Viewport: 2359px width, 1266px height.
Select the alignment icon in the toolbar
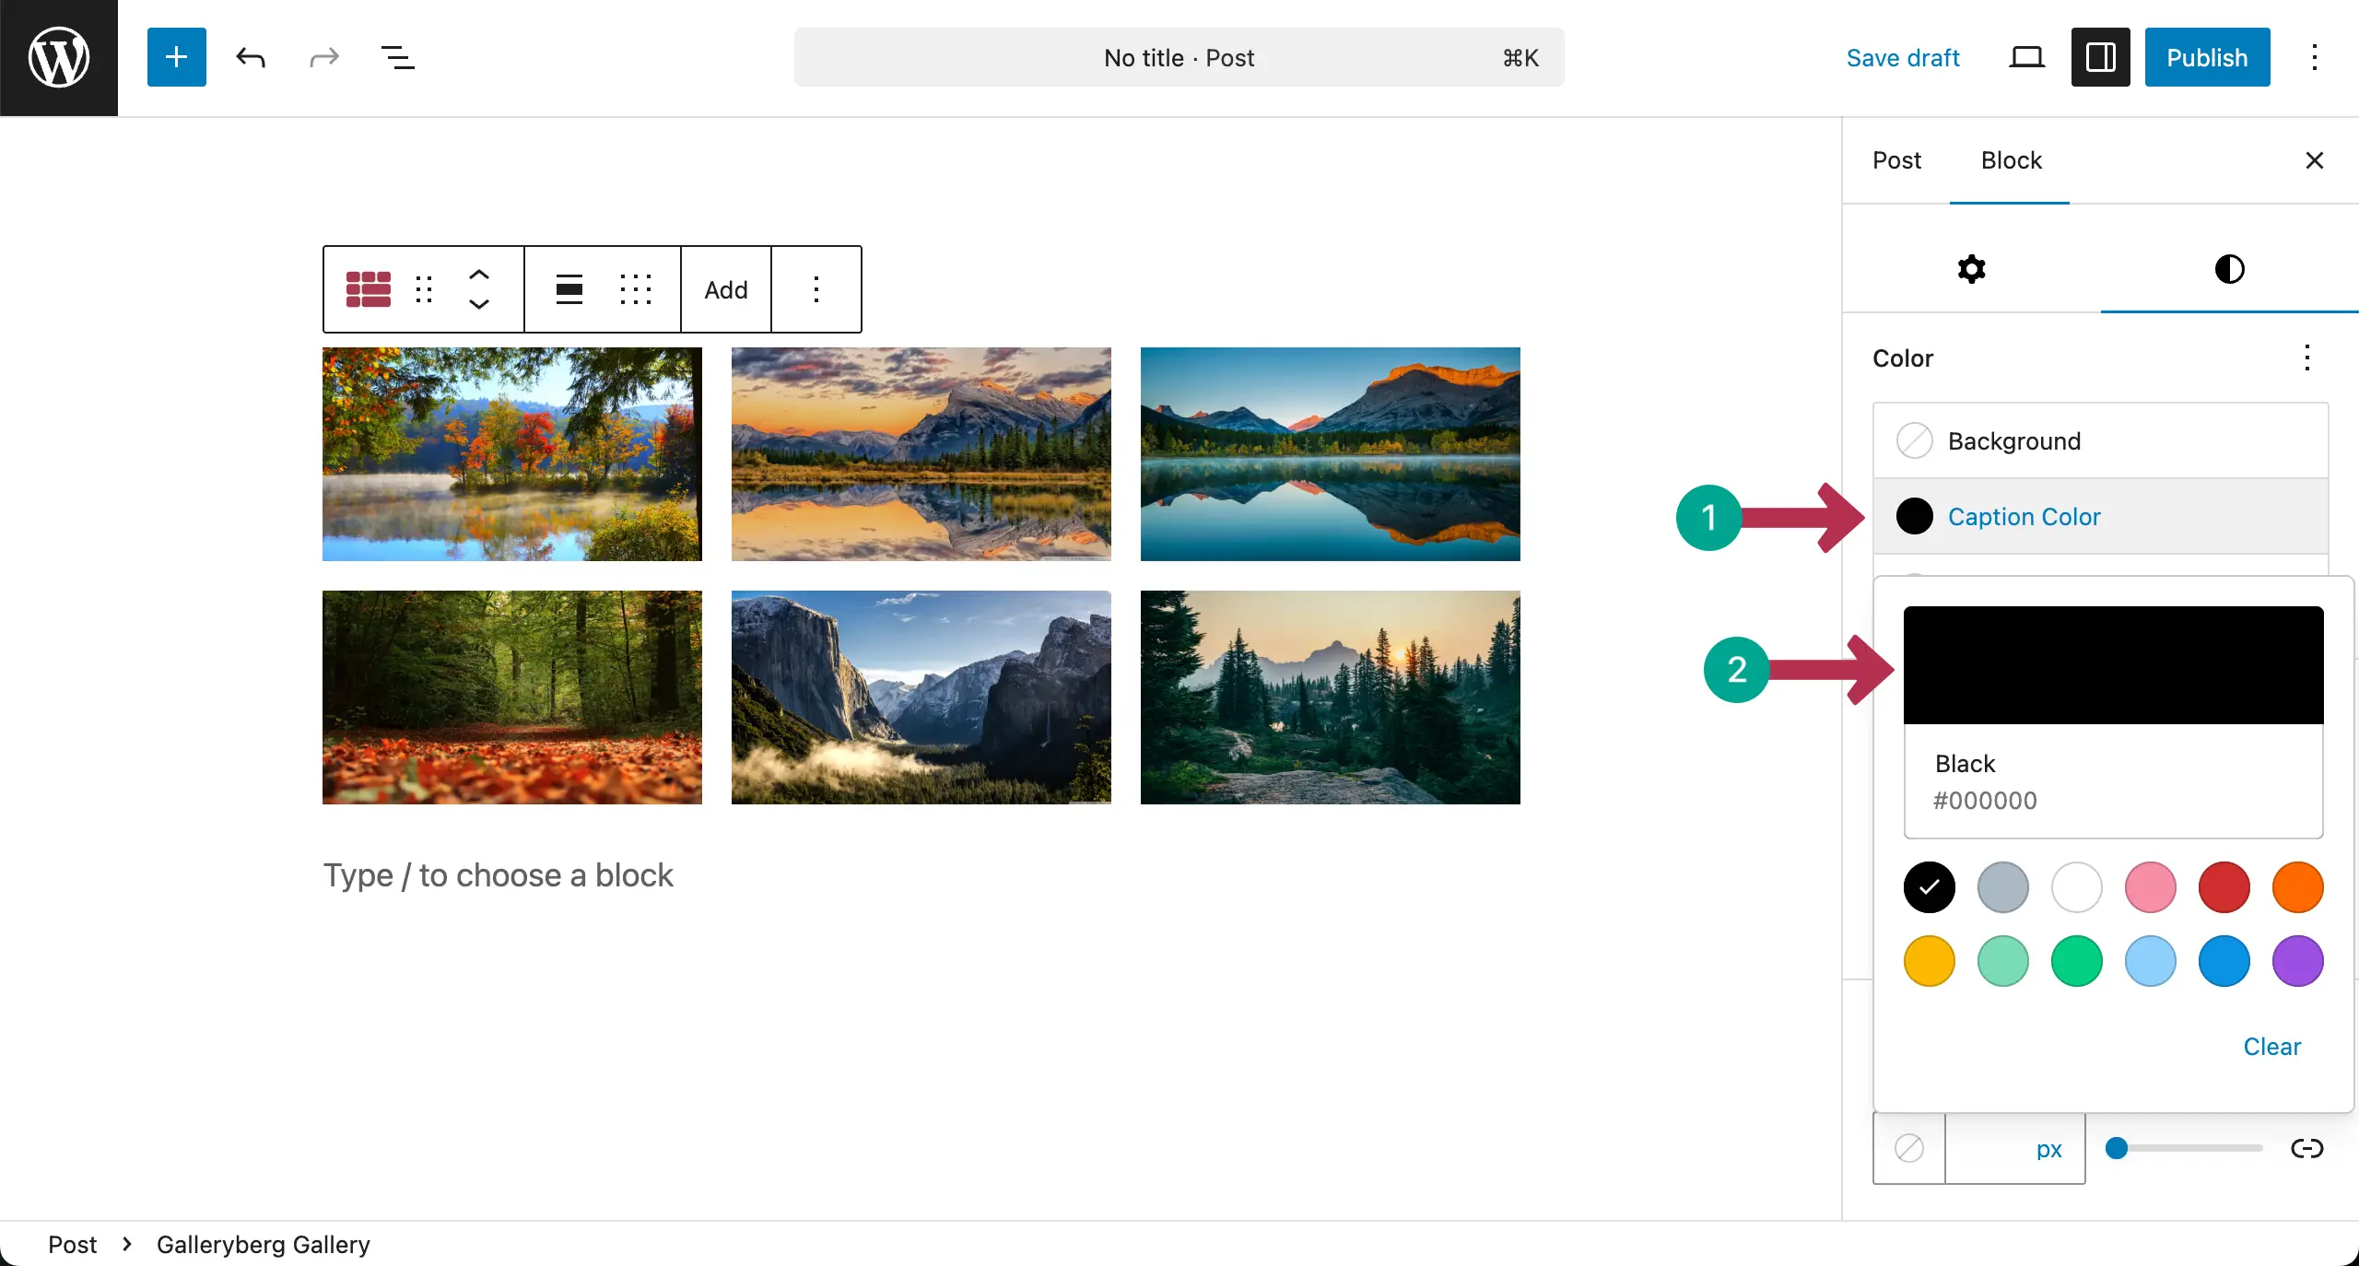coord(569,289)
